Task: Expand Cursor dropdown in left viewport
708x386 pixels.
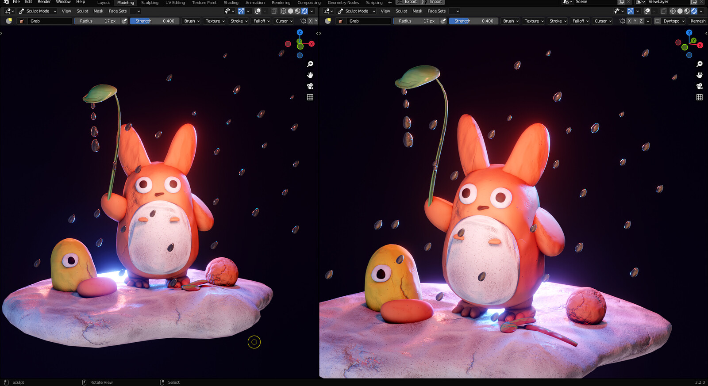Action: (x=284, y=21)
